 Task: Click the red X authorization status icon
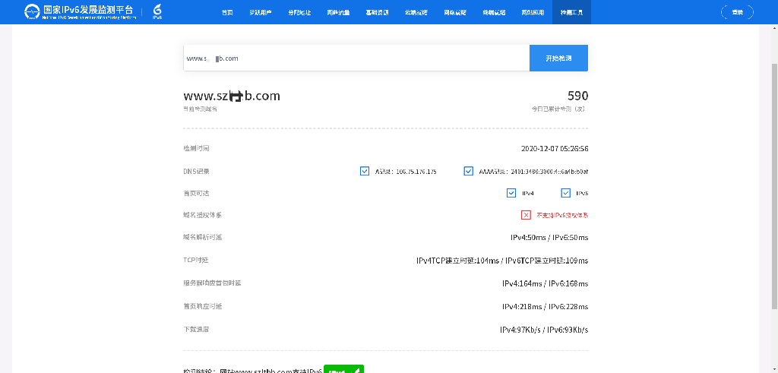pyautogui.click(x=526, y=215)
